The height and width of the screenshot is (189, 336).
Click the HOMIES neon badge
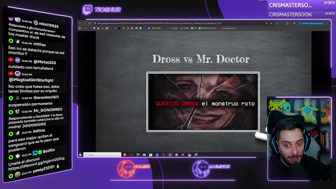(134, 169)
